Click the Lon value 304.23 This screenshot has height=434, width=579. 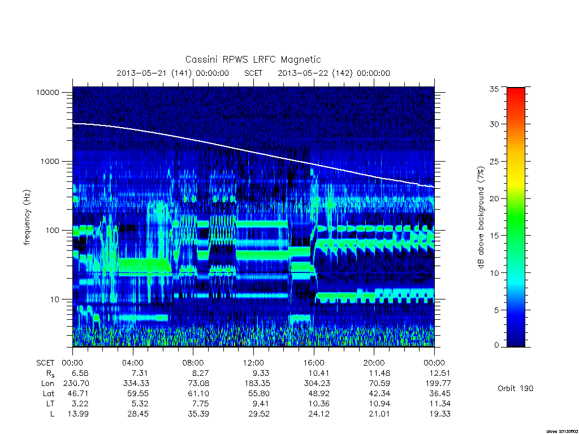tap(317, 384)
